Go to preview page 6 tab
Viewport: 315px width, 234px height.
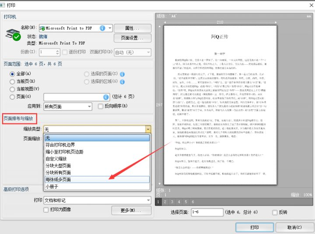pyautogui.click(x=193, y=202)
